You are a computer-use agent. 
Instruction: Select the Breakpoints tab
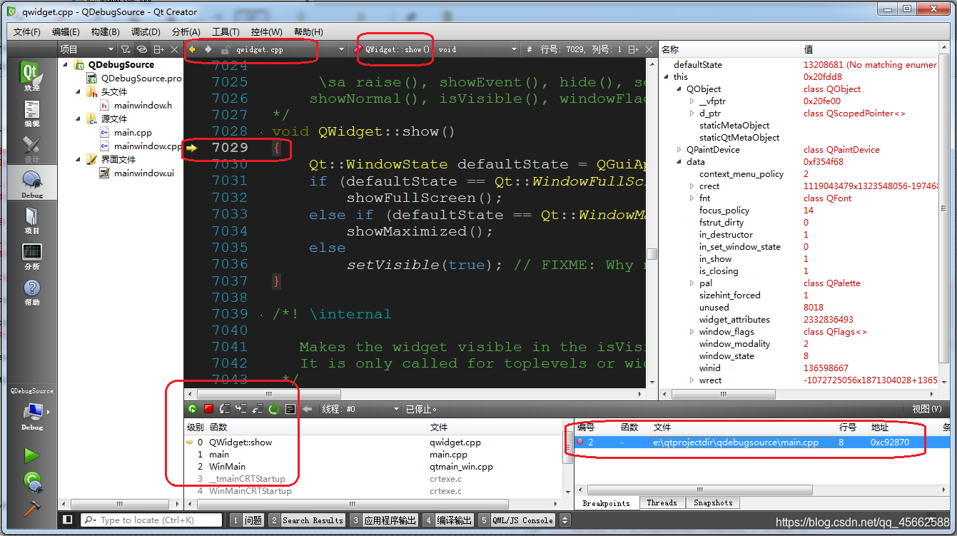[x=606, y=503]
